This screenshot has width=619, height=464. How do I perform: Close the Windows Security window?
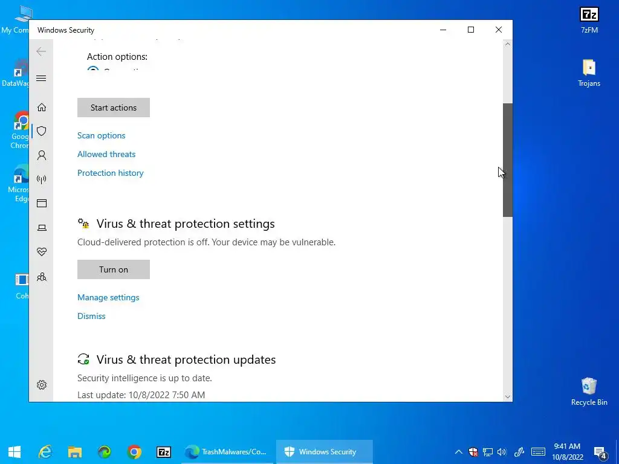click(x=499, y=30)
